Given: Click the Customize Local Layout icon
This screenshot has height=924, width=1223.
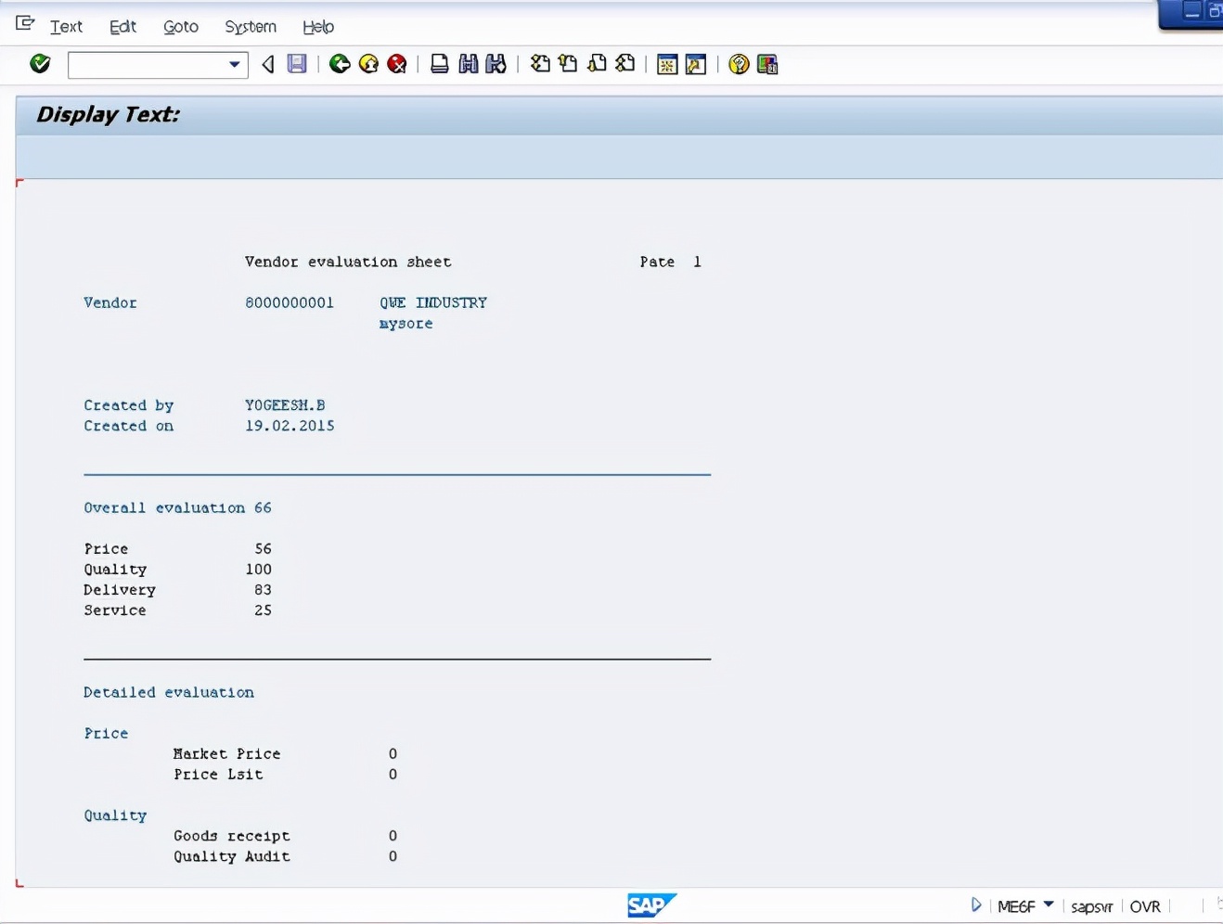Looking at the screenshot, I should pyautogui.click(x=767, y=64).
